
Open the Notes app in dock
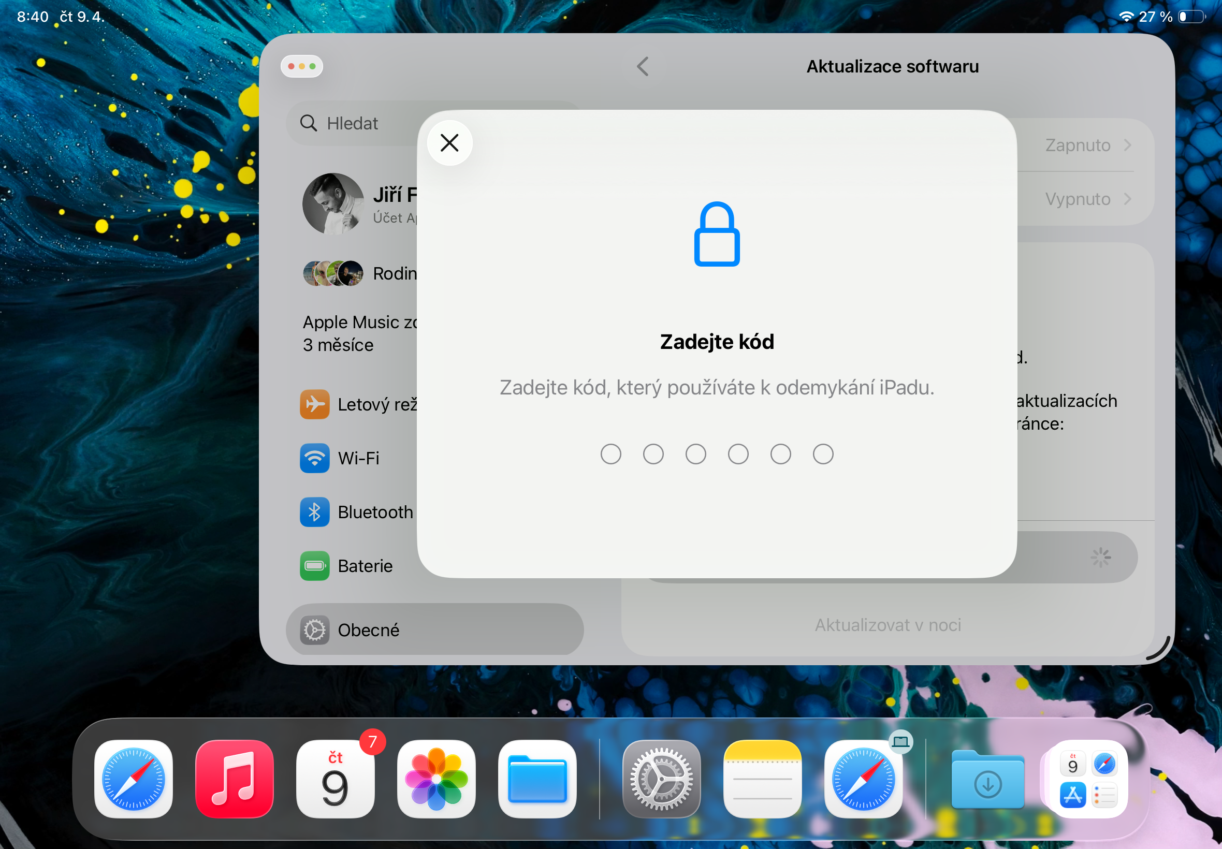click(x=762, y=779)
